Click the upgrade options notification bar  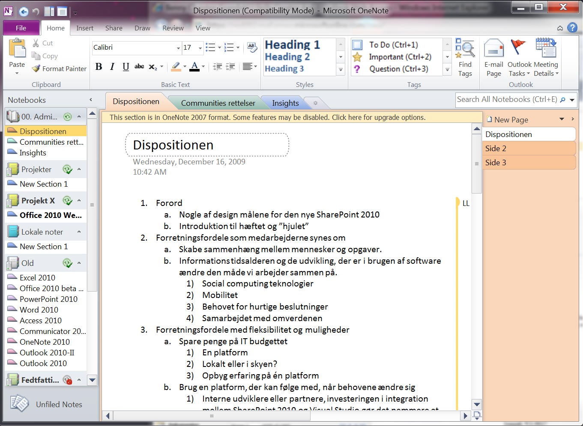(x=267, y=117)
